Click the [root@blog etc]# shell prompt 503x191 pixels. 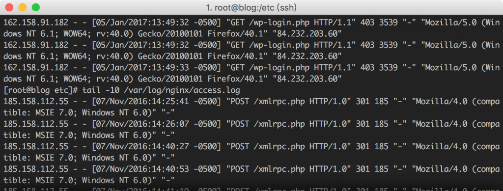coord(41,90)
